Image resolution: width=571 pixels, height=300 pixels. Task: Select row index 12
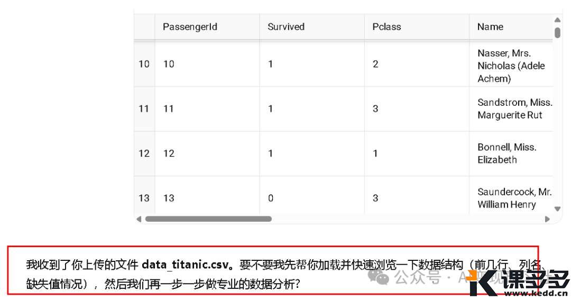click(x=144, y=153)
